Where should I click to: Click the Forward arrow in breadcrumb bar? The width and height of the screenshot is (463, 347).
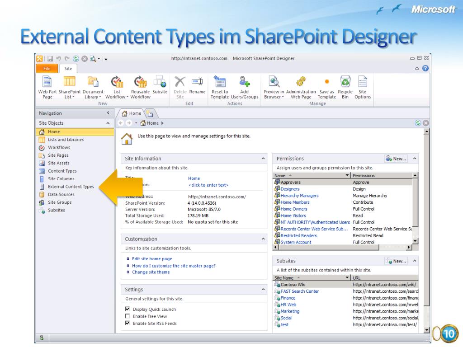pyautogui.click(x=129, y=123)
